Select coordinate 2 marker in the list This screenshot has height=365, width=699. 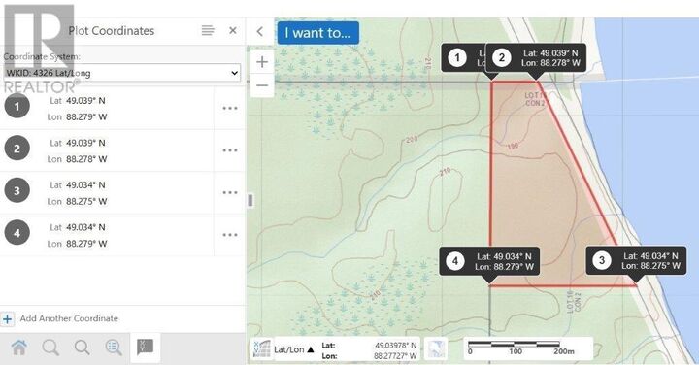click(x=17, y=149)
